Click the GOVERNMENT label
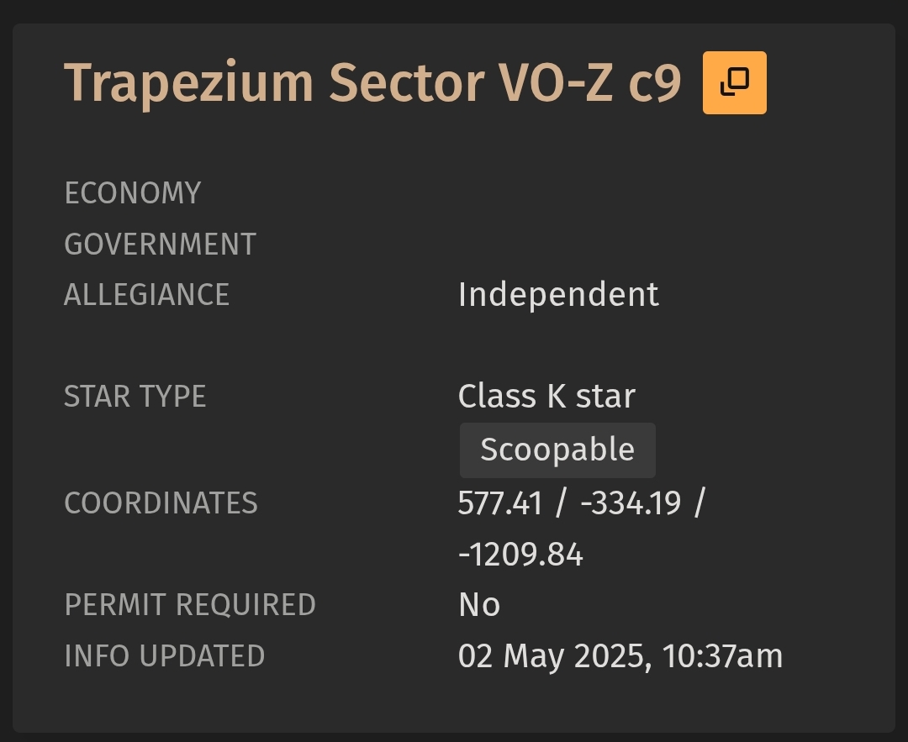Screen dimensions: 908x742 pyautogui.click(x=161, y=245)
